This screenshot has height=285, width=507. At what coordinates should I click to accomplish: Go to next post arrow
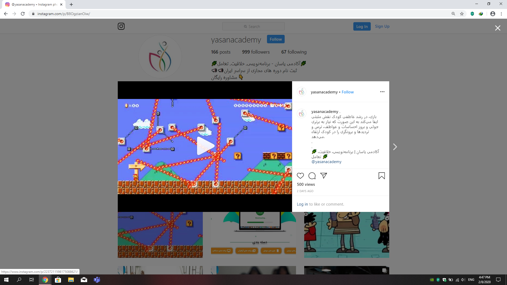click(x=395, y=147)
